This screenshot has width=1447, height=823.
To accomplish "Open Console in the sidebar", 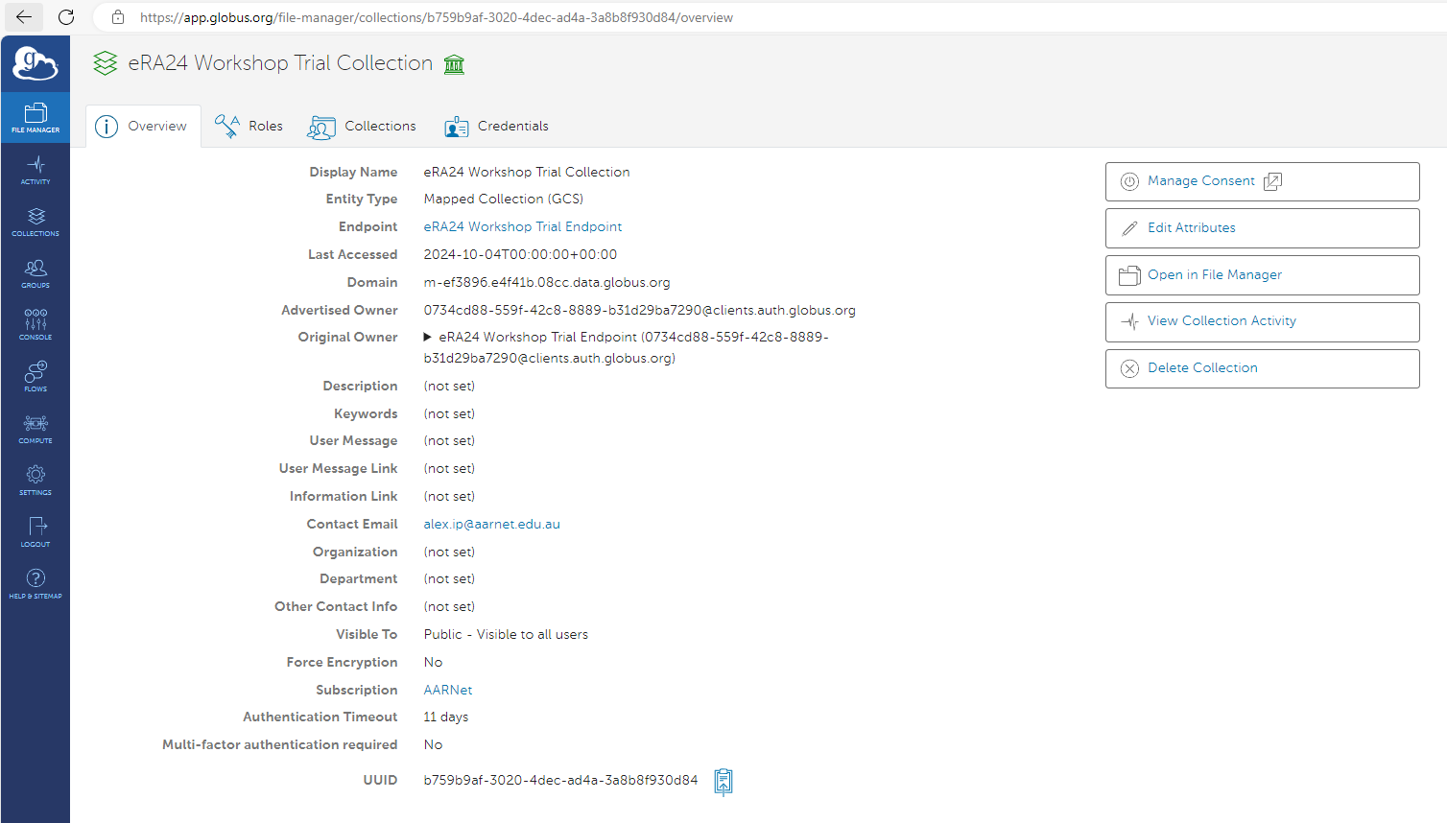I will point(36,325).
